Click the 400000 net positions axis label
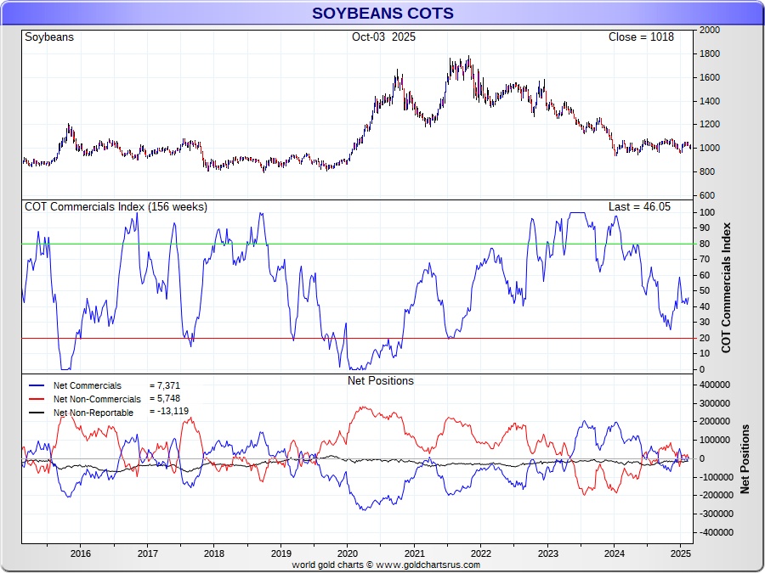765x573 pixels. (x=715, y=385)
